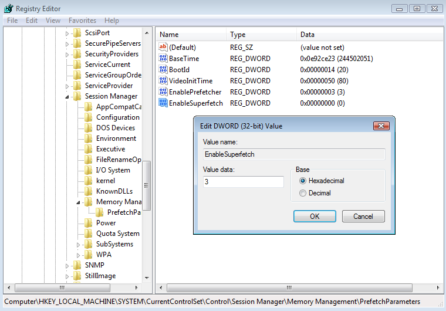Click the Environment folder icon
446x311 pixels.
point(89,138)
